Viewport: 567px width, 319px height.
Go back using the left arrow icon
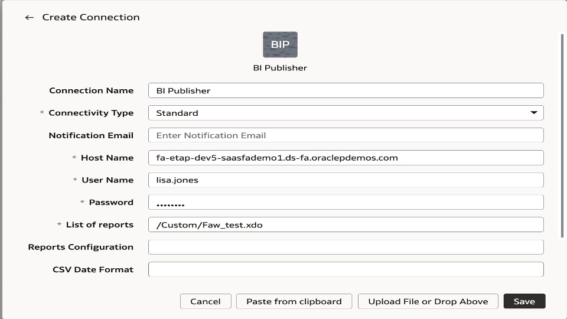click(30, 17)
